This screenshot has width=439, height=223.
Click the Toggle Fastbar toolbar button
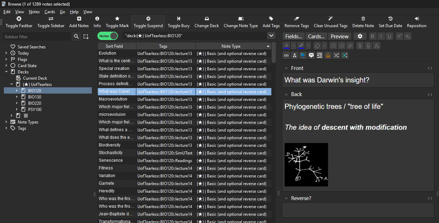tap(19, 22)
